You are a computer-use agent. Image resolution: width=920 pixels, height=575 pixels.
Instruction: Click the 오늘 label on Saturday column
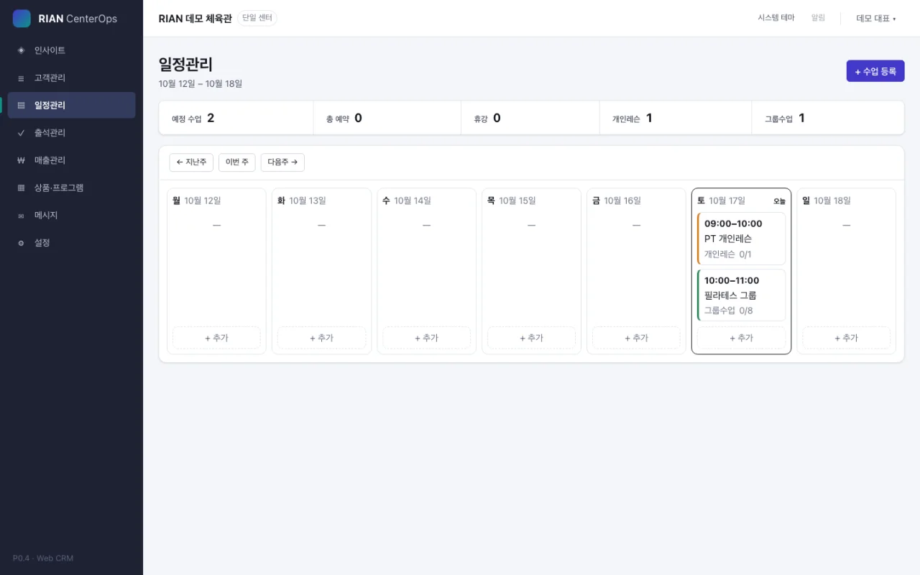(x=779, y=201)
